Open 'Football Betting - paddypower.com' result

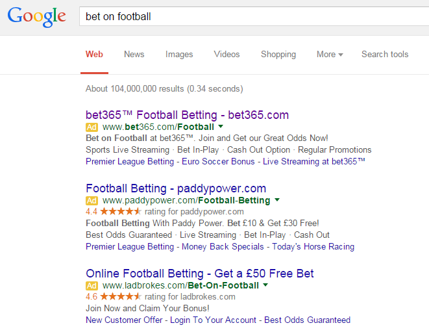tap(176, 188)
